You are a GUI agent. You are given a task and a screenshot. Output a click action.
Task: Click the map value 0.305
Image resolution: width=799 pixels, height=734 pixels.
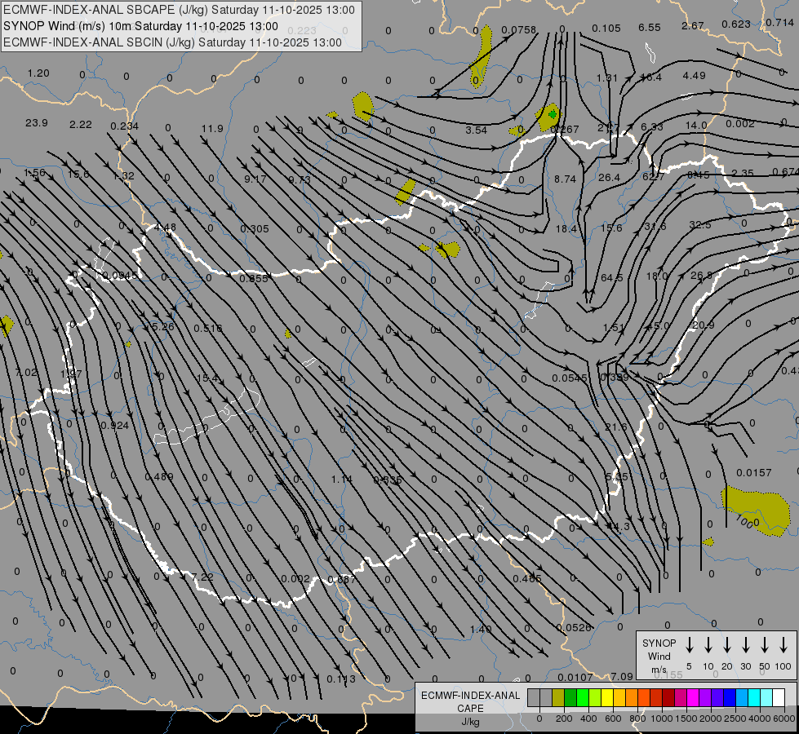(x=255, y=228)
